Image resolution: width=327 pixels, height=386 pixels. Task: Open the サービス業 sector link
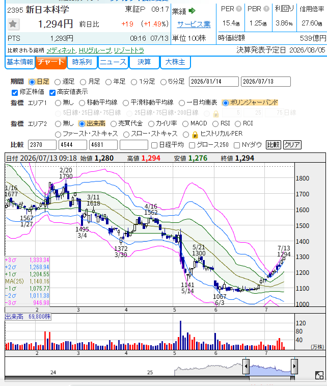click(x=194, y=24)
